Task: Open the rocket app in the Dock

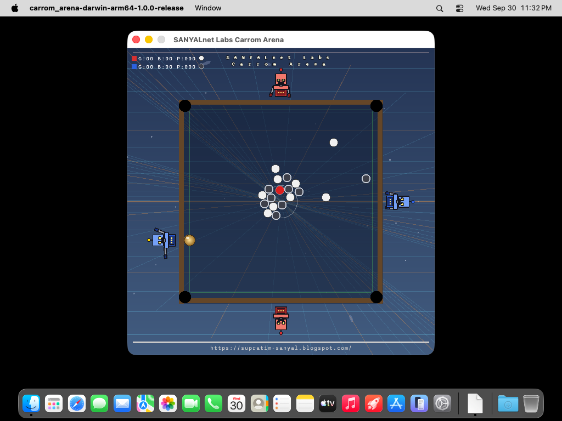Action: tap(373, 404)
